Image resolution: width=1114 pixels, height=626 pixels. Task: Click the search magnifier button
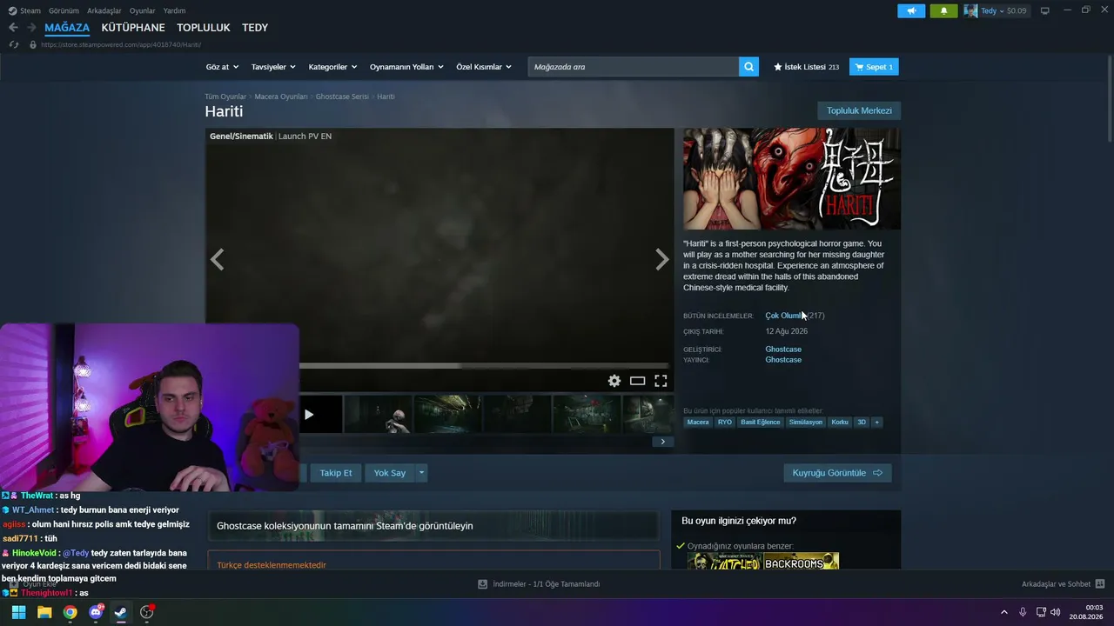748,67
